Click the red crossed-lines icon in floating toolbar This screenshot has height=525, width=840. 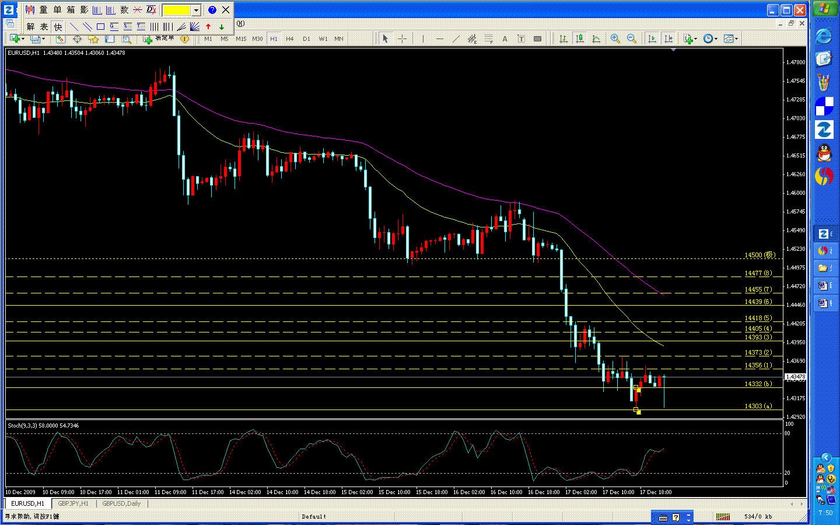[138, 10]
